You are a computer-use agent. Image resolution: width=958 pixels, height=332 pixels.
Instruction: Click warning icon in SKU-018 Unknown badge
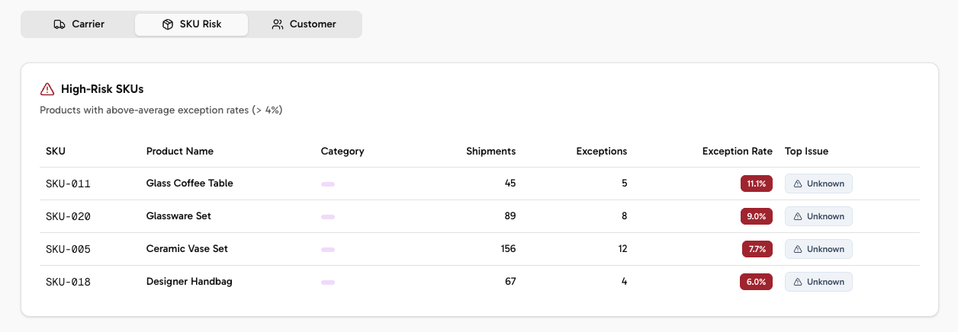coord(798,282)
